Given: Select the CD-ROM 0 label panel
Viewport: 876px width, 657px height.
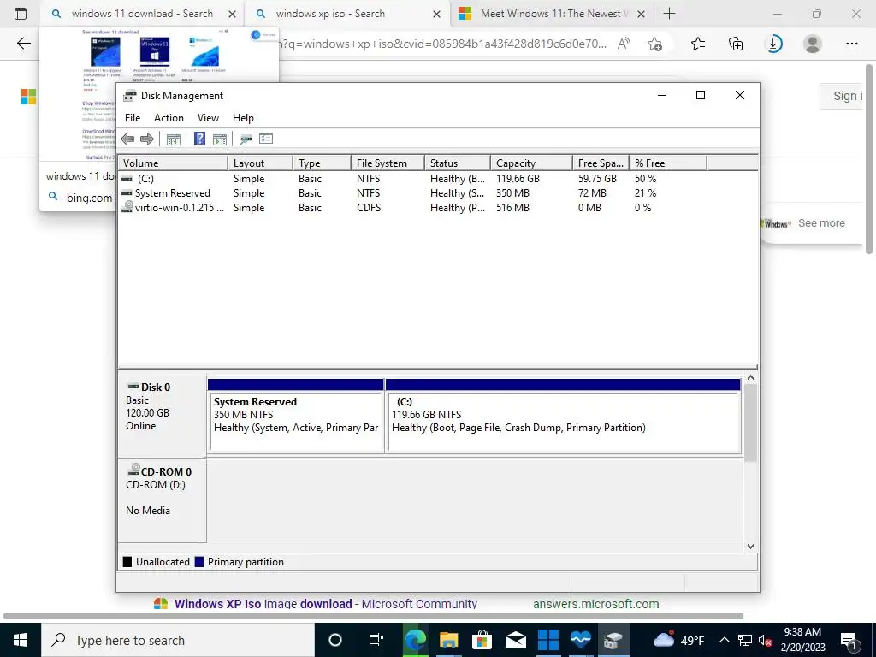Looking at the screenshot, I should (x=162, y=500).
